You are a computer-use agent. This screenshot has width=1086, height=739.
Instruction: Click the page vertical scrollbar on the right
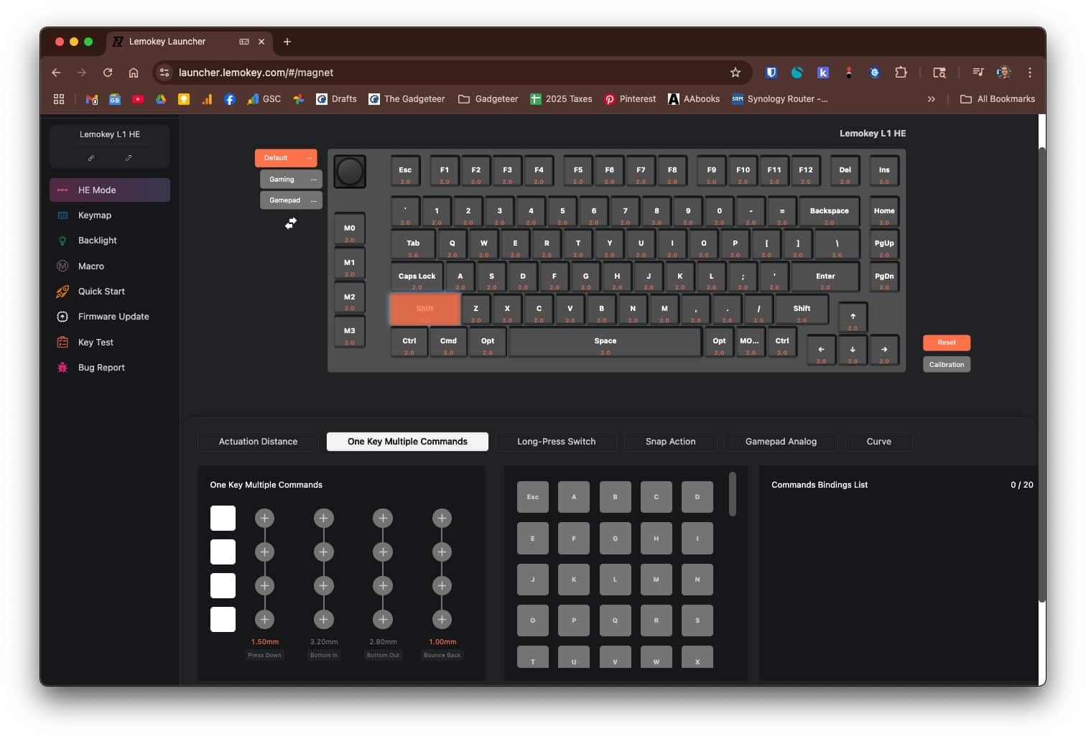[x=1042, y=375]
